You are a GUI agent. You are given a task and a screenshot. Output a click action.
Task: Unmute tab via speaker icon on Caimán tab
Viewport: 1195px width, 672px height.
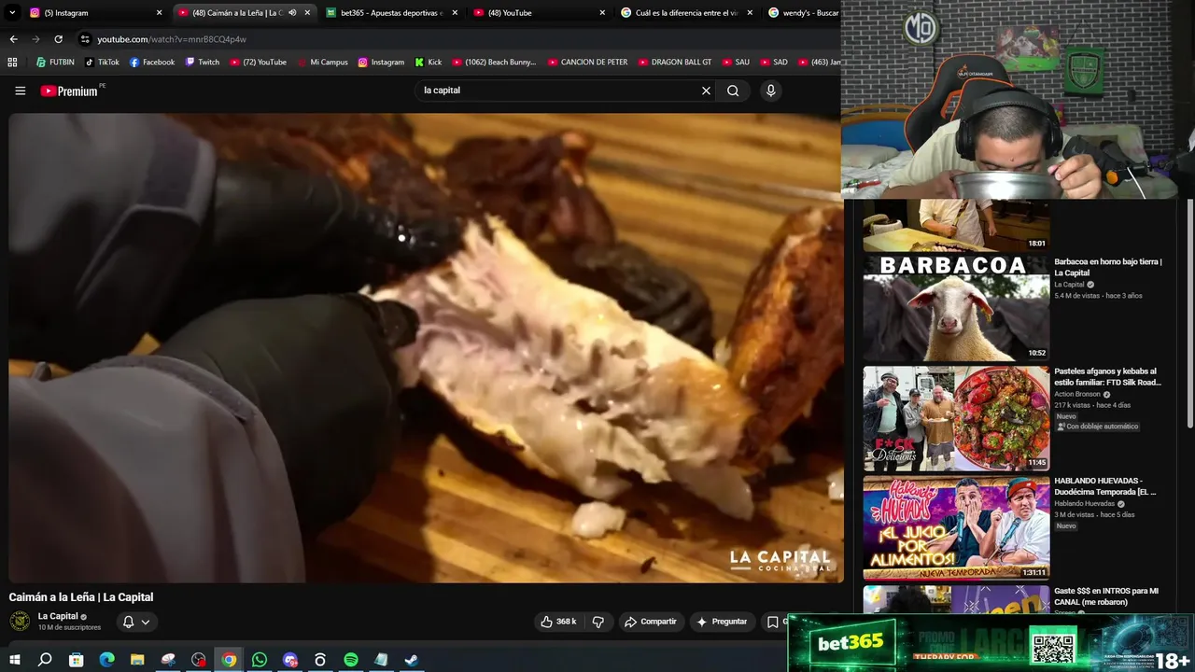click(292, 13)
